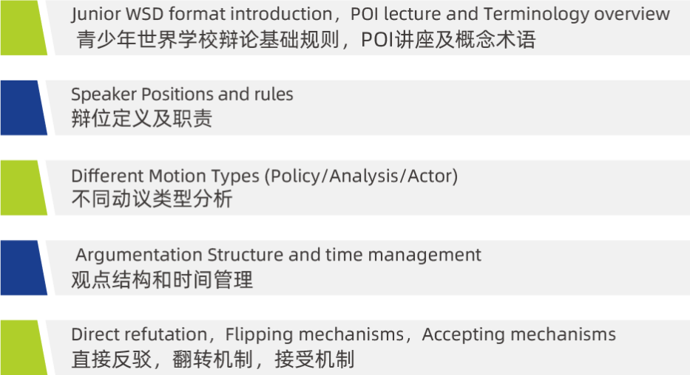Click the blue marker beside Argumentation Structure
The width and height of the screenshot is (690, 375).
tap(23, 267)
